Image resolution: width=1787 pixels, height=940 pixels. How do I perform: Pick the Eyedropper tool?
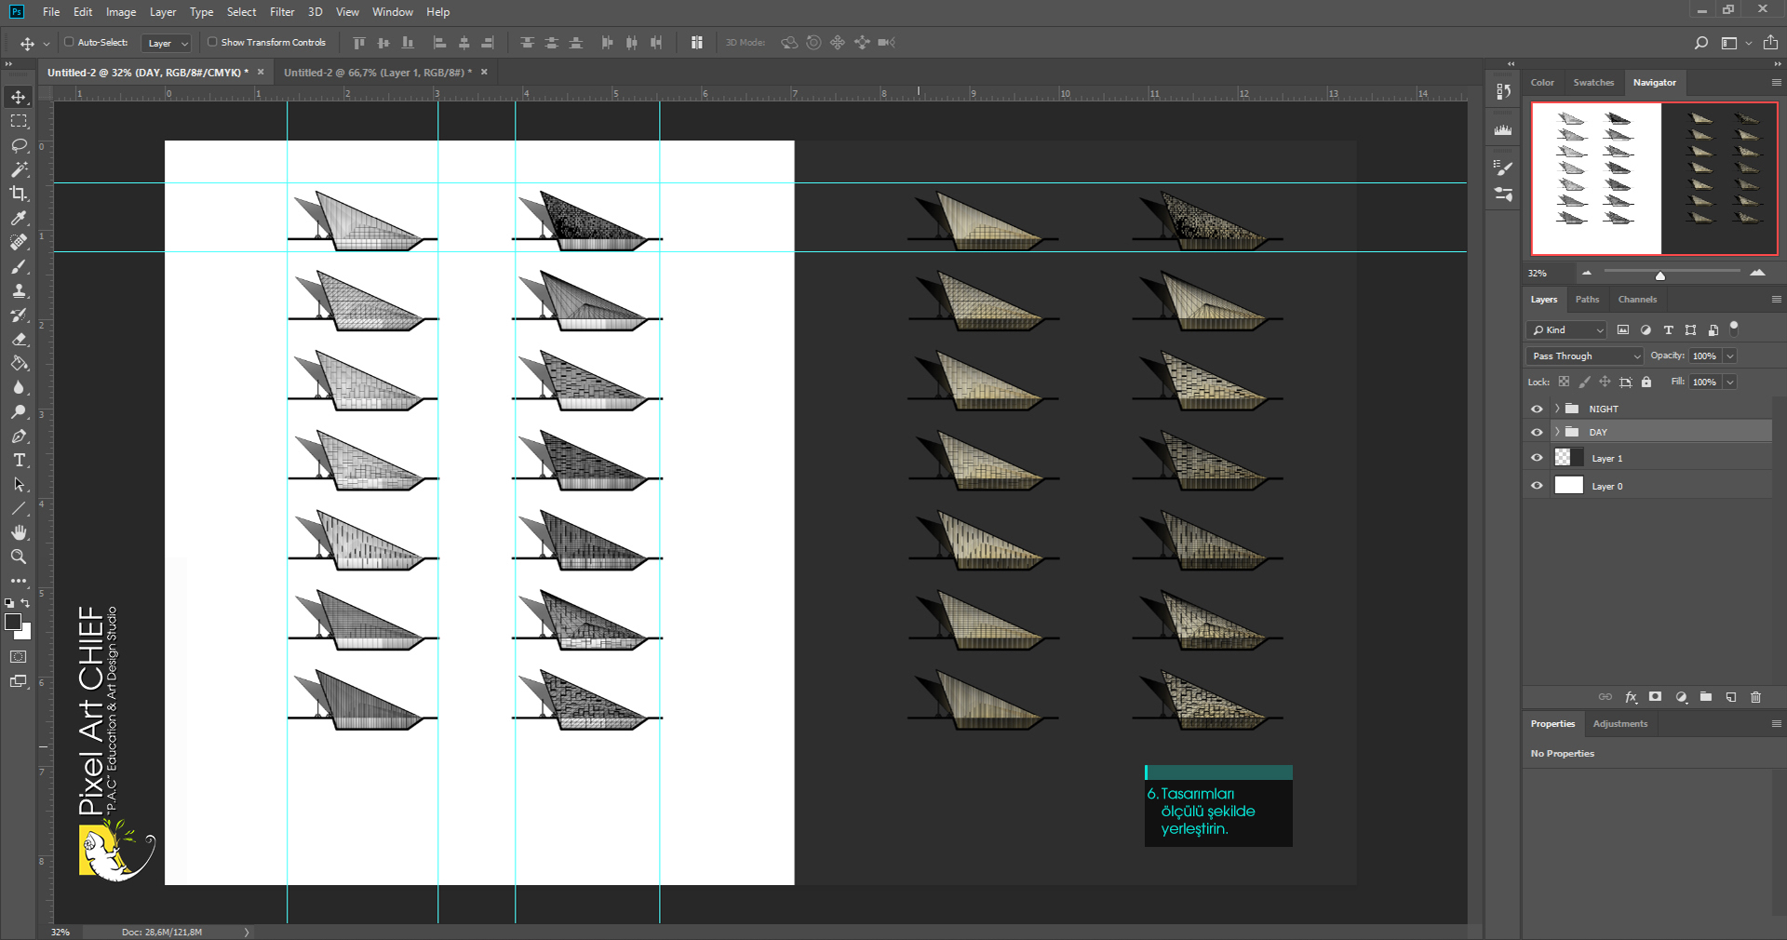point(19,218)
